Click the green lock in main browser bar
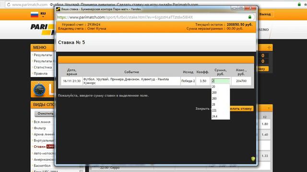The height and width of the screenshot is (172, 307). tap(299, 4)
